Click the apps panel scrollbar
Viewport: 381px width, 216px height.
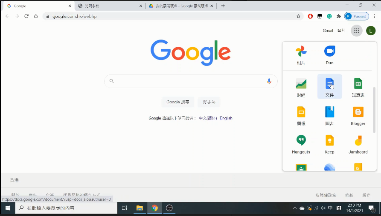374,110
